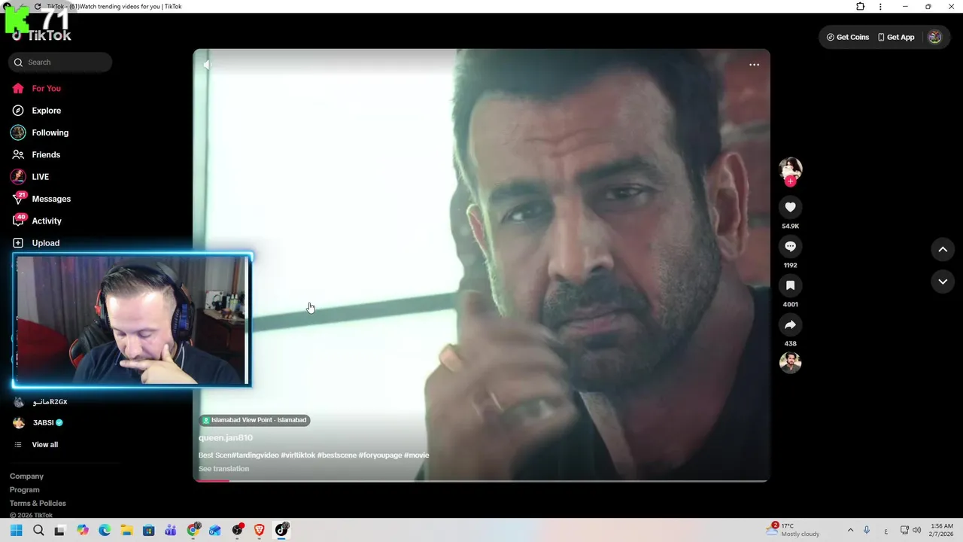Toggle video sound with speaker icon
The width and height of the screenshot is (963, 542).
(207, 65)
